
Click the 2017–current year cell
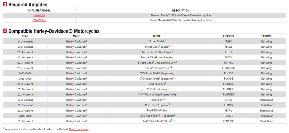click(25, 63)
